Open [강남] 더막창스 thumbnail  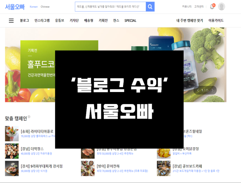click(12, 151)
